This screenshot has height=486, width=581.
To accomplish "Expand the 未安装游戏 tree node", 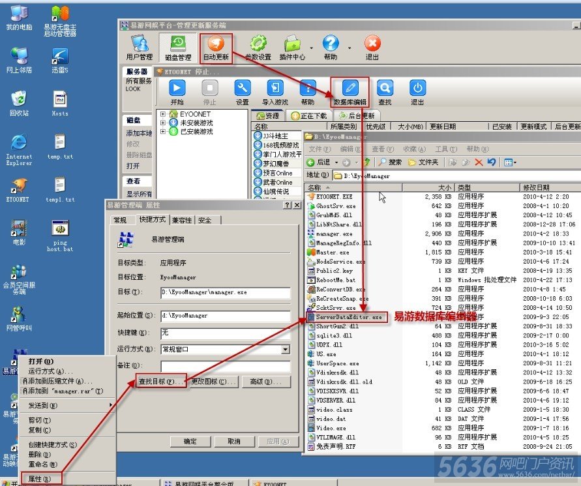I will [162, 123].
